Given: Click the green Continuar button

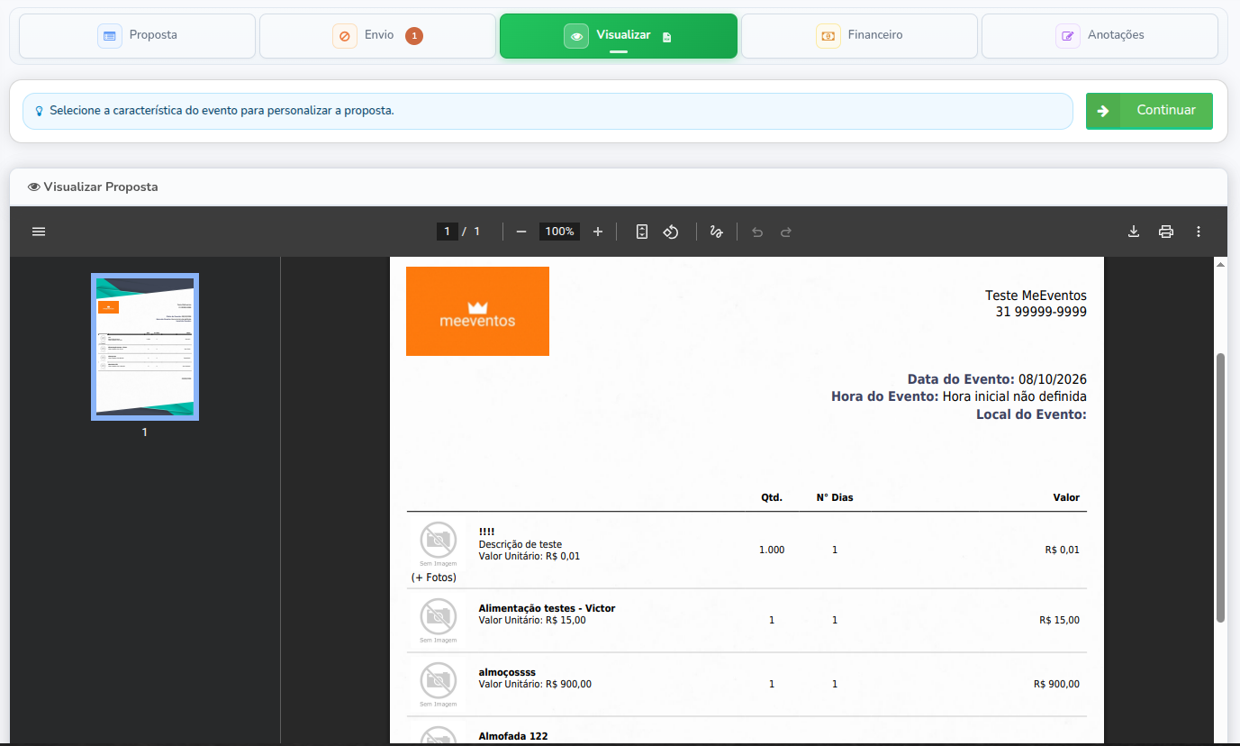Looking at the screenshot, I should [x=1149, y=111].
